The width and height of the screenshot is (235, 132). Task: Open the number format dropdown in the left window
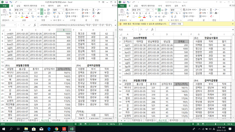[x=63, y=10]
